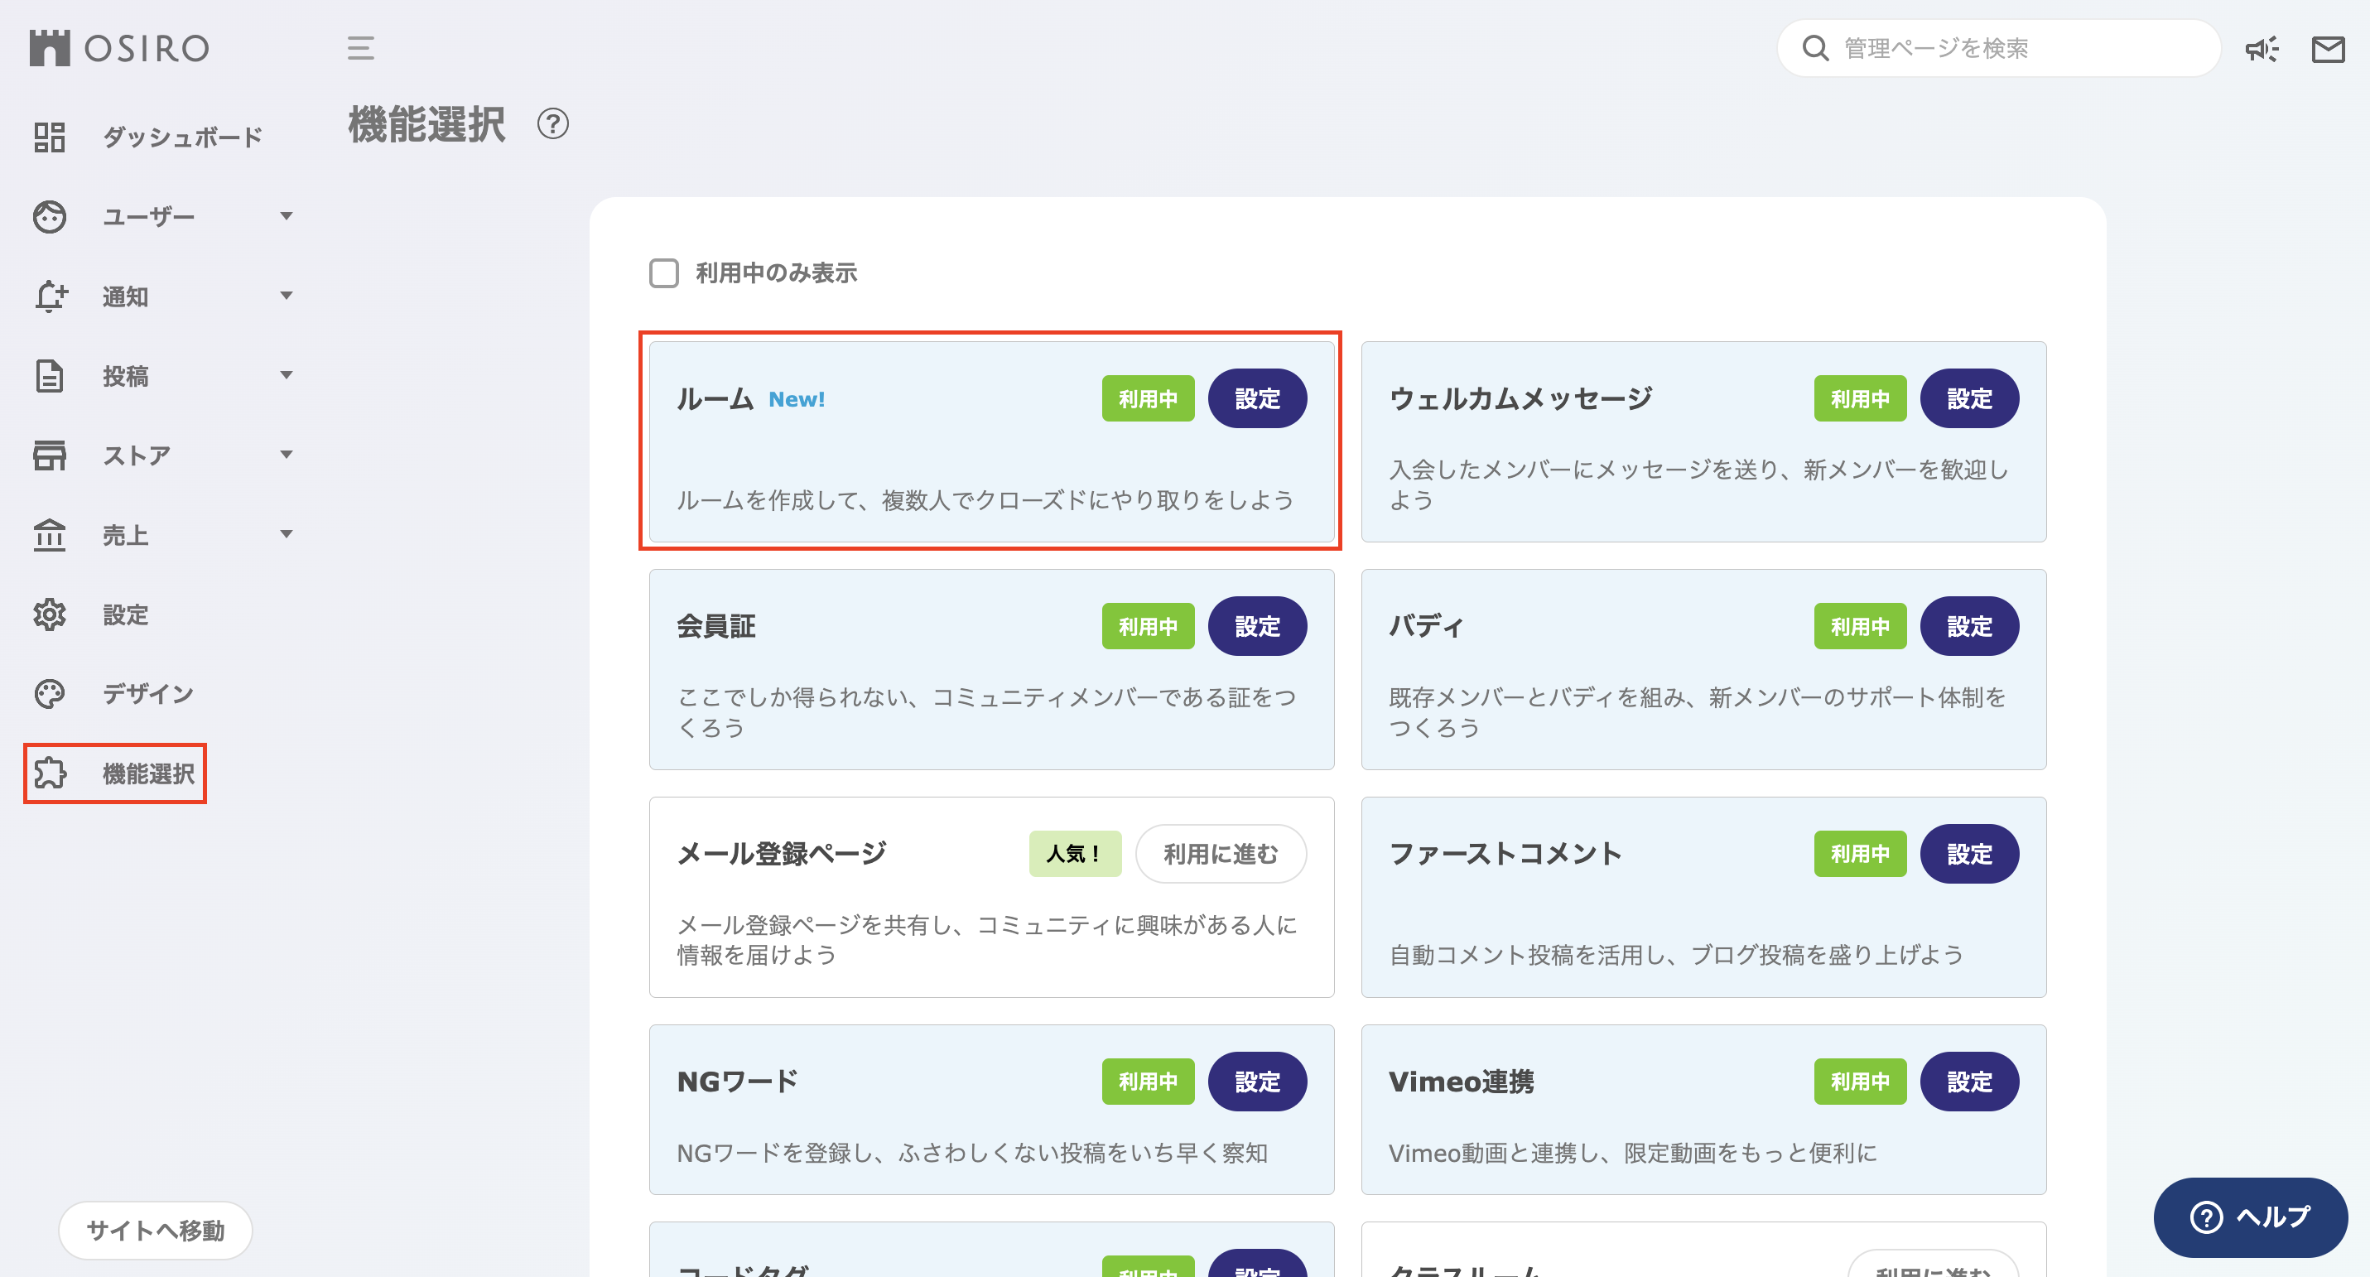2370x1277 pixels.
Task: Click 利用中 badge on Vimeo連携 card
Action: pyautogui.click(x=1860, y=1081)
